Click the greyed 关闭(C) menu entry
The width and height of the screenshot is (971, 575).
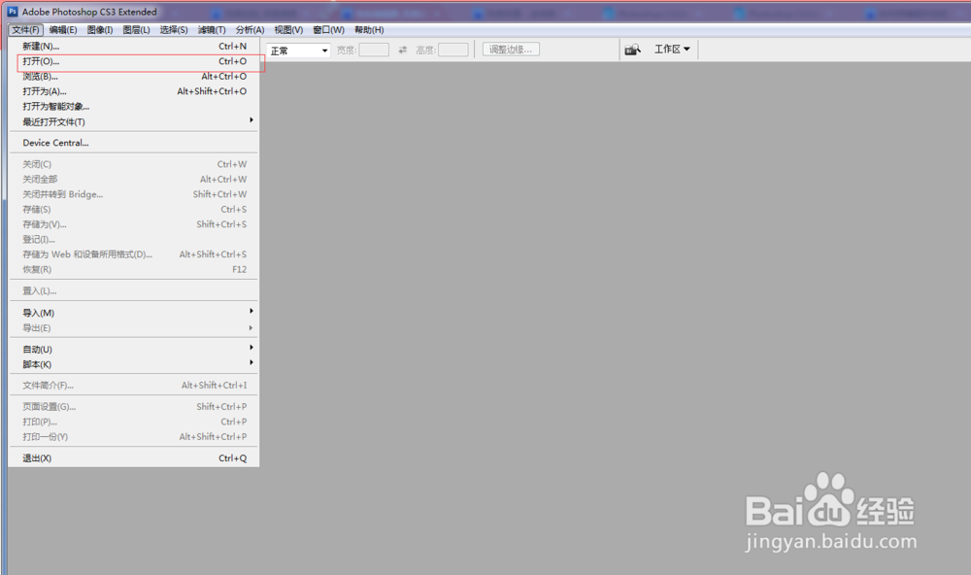(134, 164)
